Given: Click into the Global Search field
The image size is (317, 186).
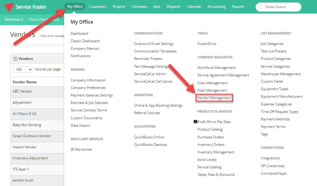Looking at the screenshot, I should click(278, 7).
